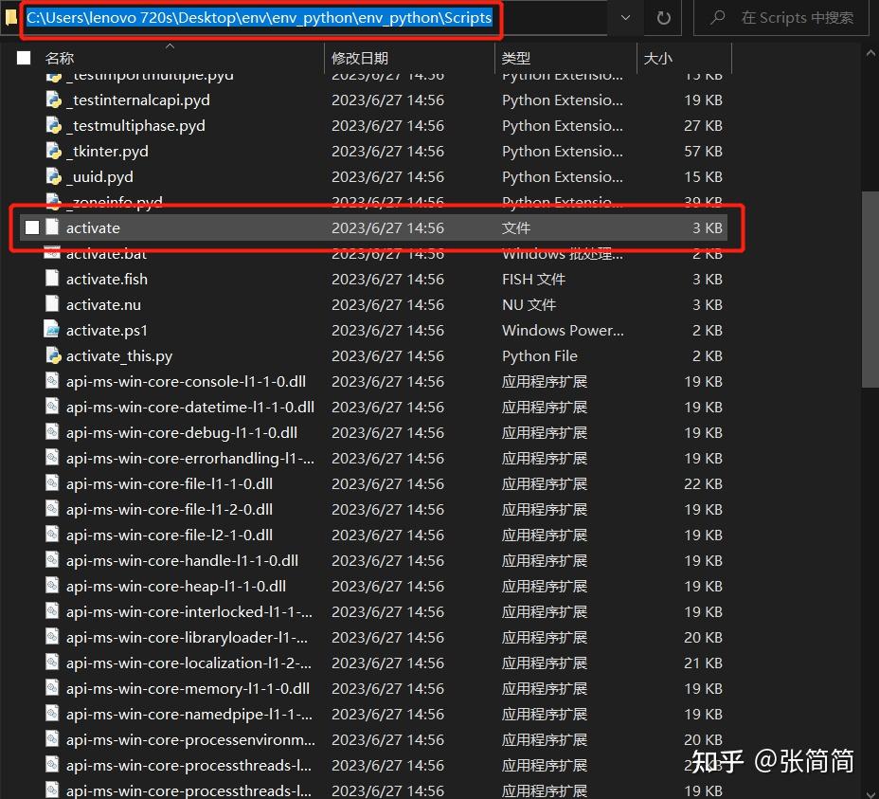Screen dimensions: 879x799
Task: Click the Python file icon of activate_this.py
Action: pyautogui.click(x=53, y=355)
